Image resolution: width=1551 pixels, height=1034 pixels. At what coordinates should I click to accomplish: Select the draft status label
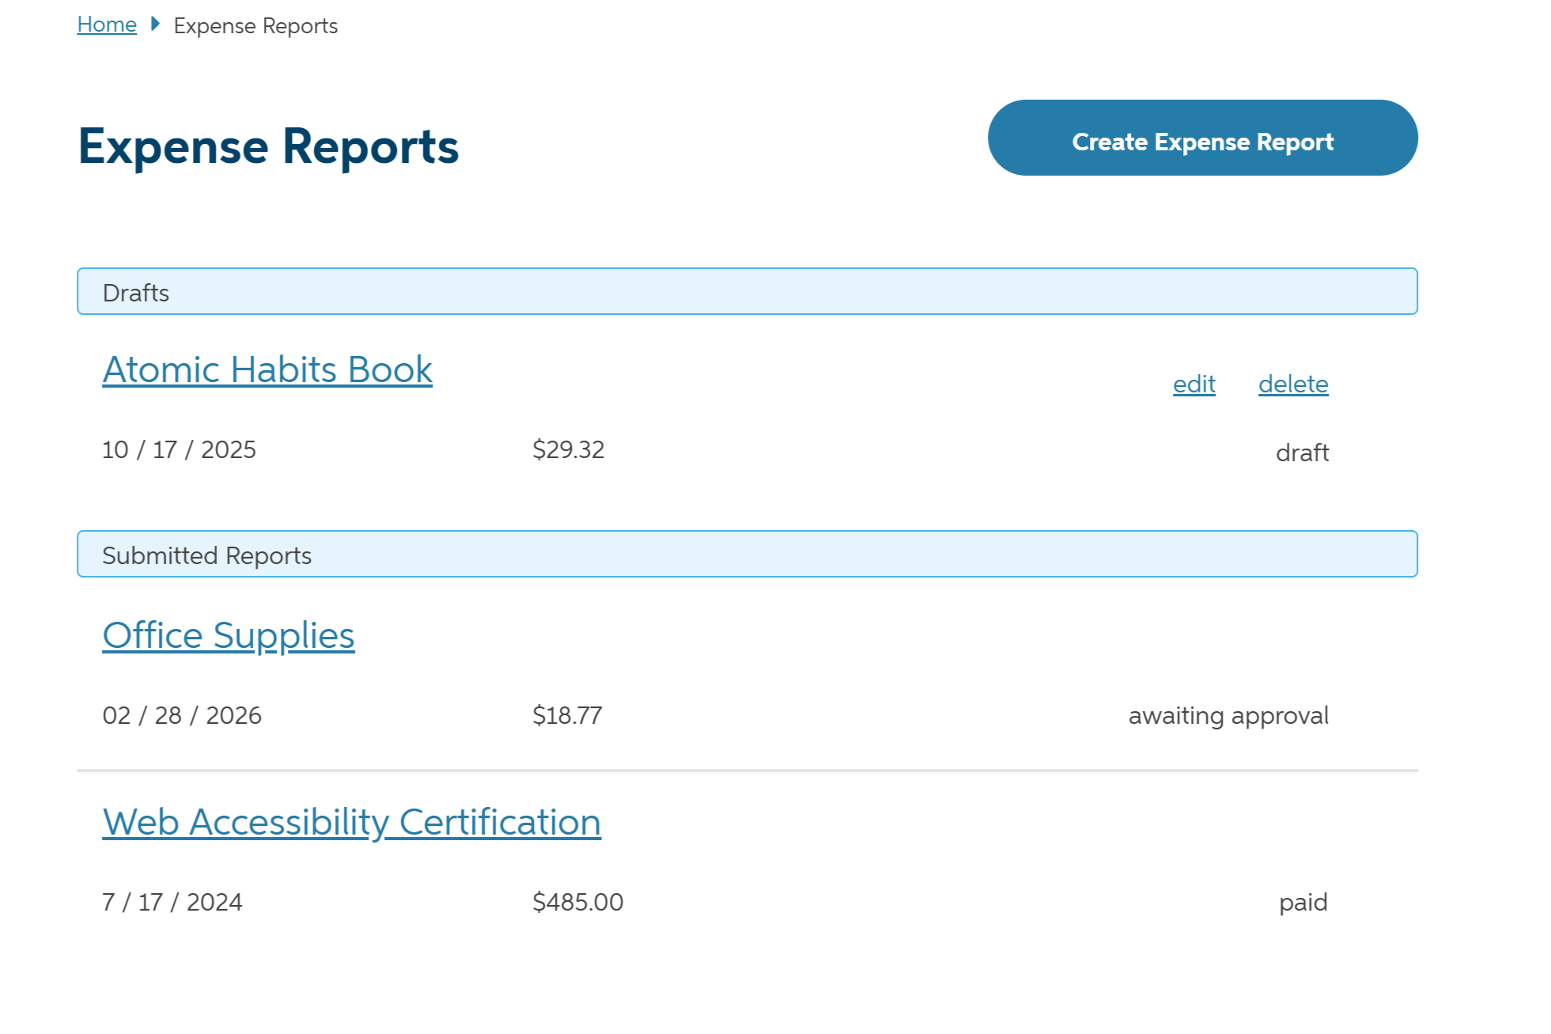click(x=1302, y=453)
